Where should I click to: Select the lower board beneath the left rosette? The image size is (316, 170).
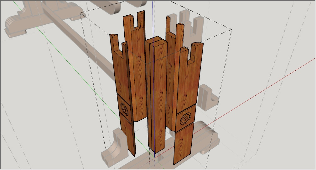[128, 134]
